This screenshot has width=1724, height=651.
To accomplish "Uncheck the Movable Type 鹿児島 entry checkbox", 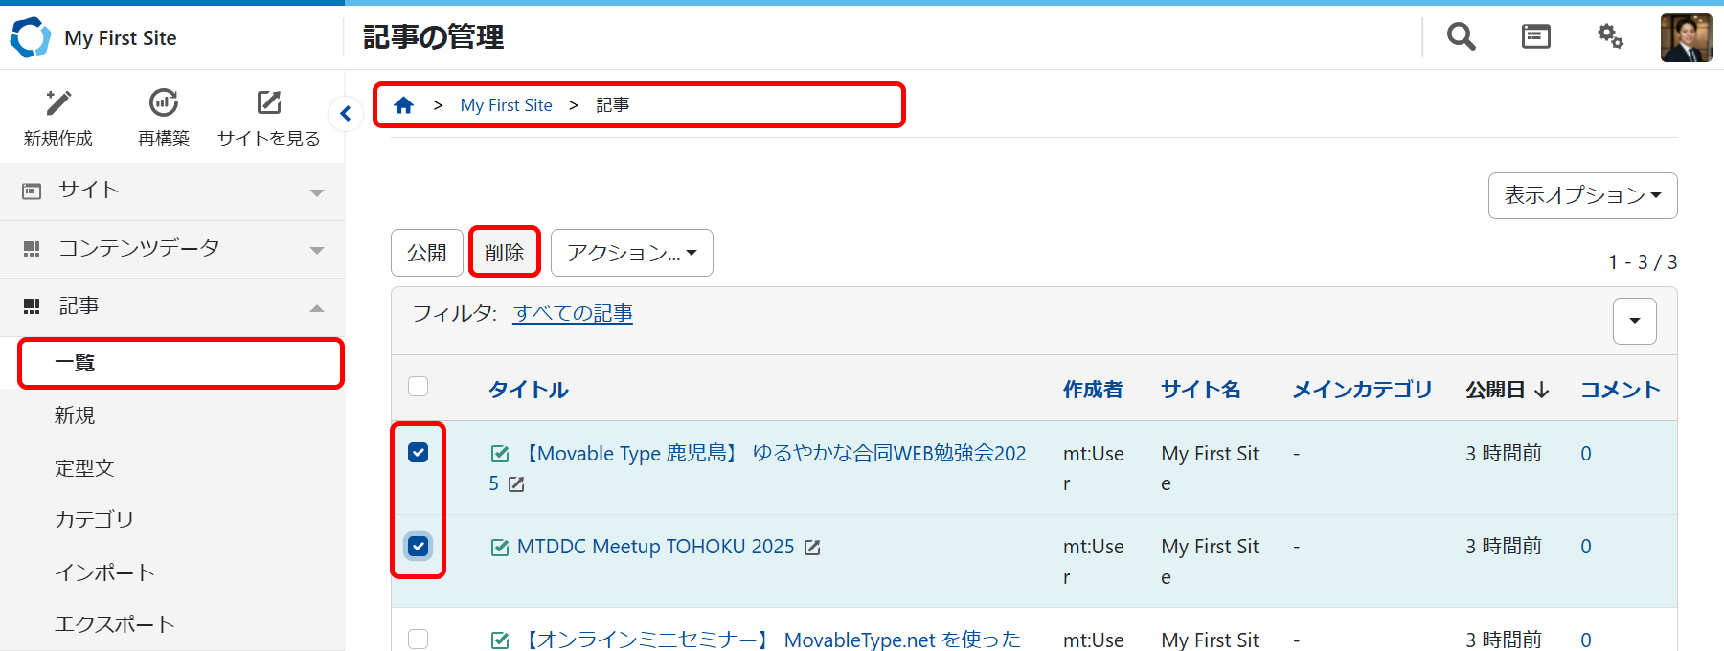I will pyautogui.click(x=418, y=452).
